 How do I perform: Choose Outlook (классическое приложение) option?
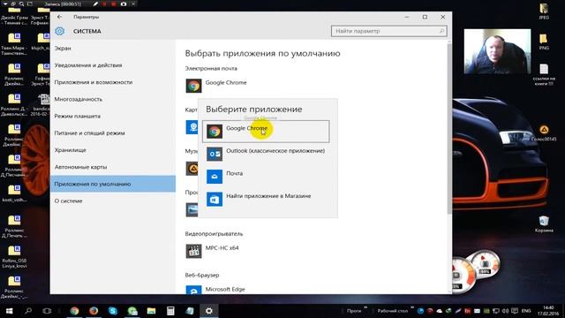click(x=266, y=154)
